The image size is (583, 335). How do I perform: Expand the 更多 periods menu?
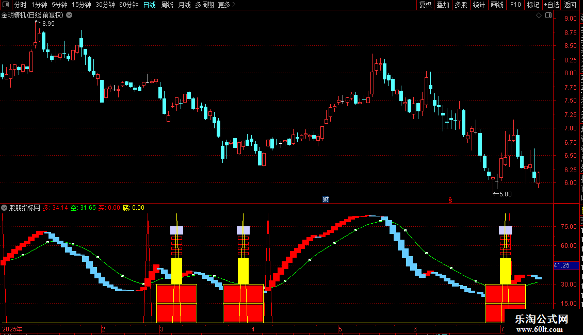click(x=226, y=5)
